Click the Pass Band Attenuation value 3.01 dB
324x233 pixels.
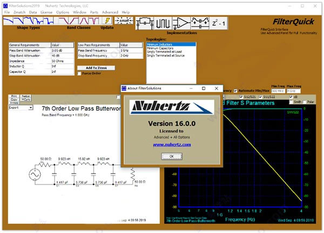coord(62,50)
